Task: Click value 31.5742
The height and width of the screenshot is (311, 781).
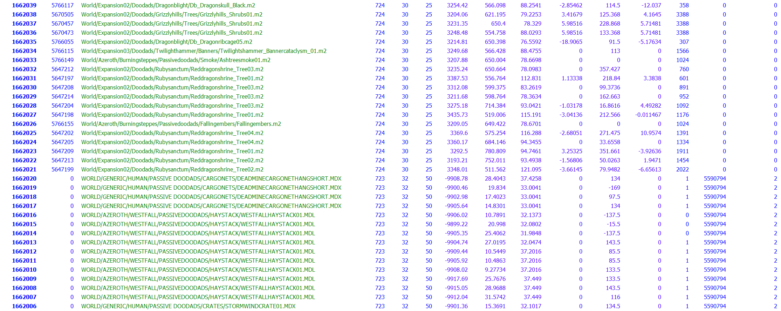Action: pyautogui.click(x=495, y=297)
